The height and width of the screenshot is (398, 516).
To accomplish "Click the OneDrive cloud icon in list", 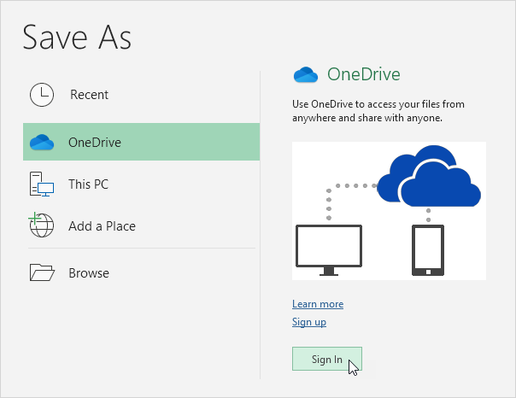I will tap(42, 143).
